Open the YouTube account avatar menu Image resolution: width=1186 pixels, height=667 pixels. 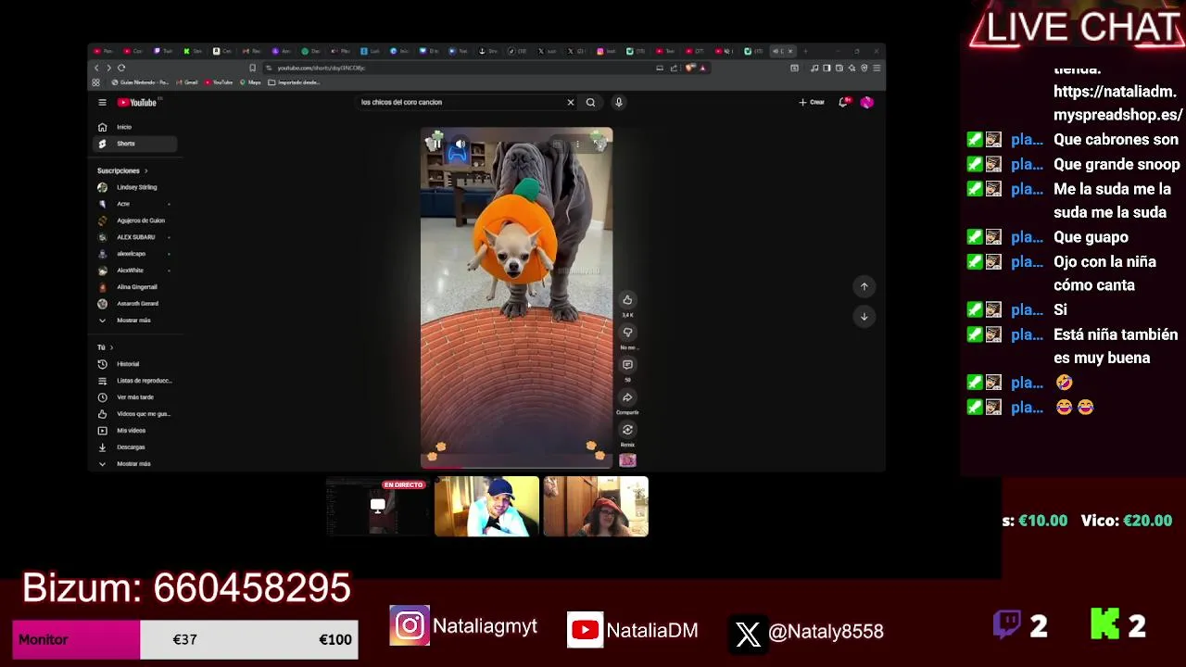click(x=867, y=103)
